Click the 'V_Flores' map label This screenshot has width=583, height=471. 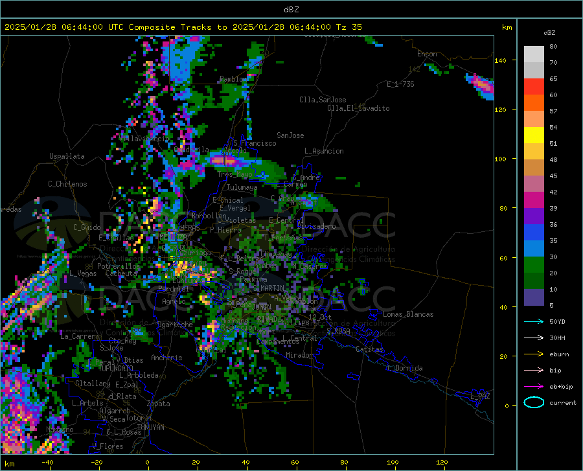[x=108, y=446]
